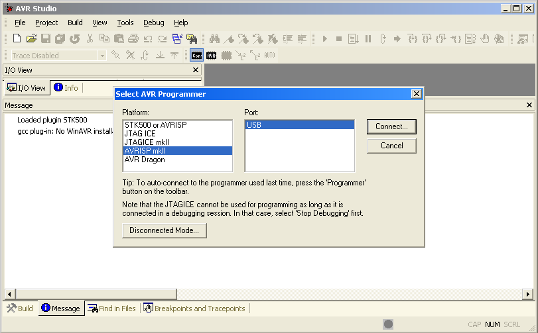Viewport: 538px width, 333px height.
Task: Open the Help menu
Action: tap(181, 23)
